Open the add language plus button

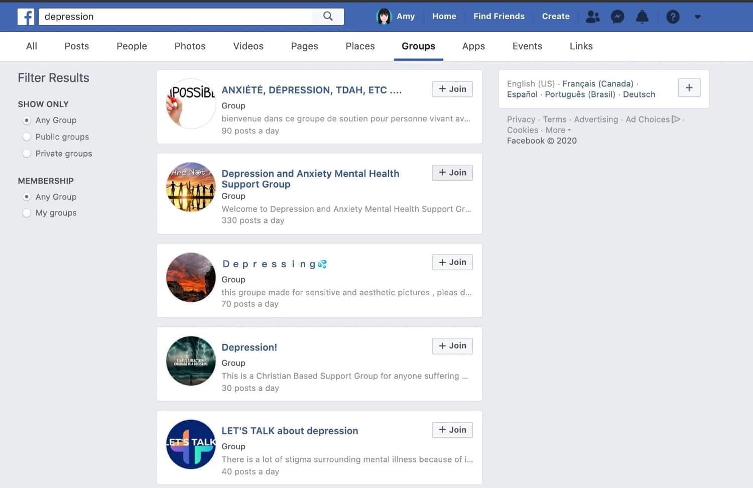pyautogui.click(x=689, y=88)
